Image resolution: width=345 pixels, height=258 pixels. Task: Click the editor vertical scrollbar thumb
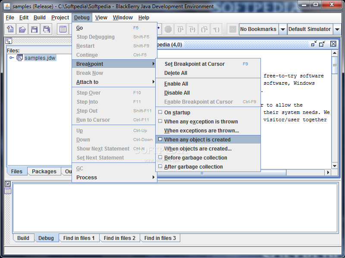click(x=335, y=65)
